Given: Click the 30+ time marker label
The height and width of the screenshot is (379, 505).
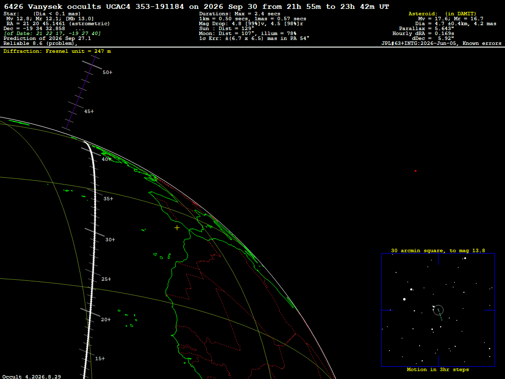Looking at the screenshot, I should pyautogui.click(x=110, y=240).
